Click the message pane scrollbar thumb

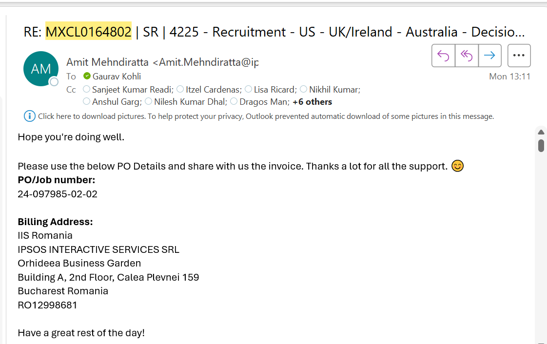(x=541, y=145)
